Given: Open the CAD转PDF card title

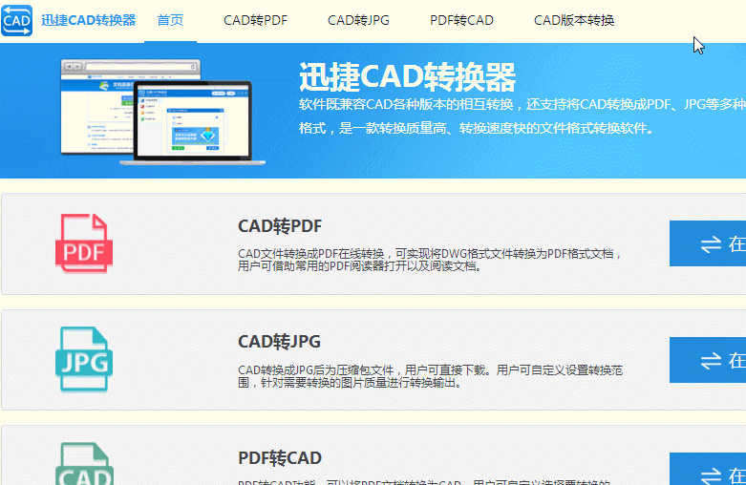Looking at the screenshot, I should [280, 226].
